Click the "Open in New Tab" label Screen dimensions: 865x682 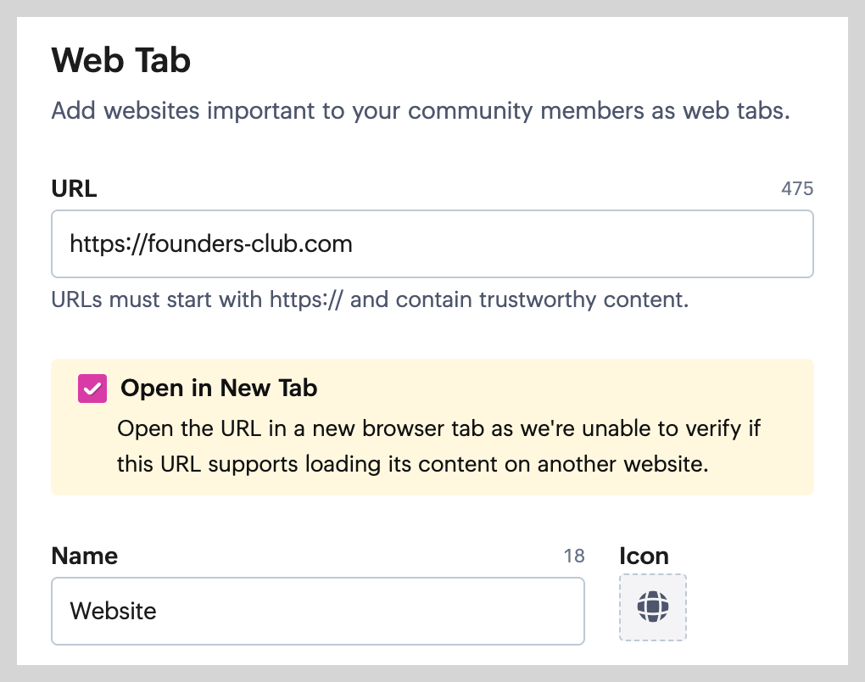coord(219,389)
